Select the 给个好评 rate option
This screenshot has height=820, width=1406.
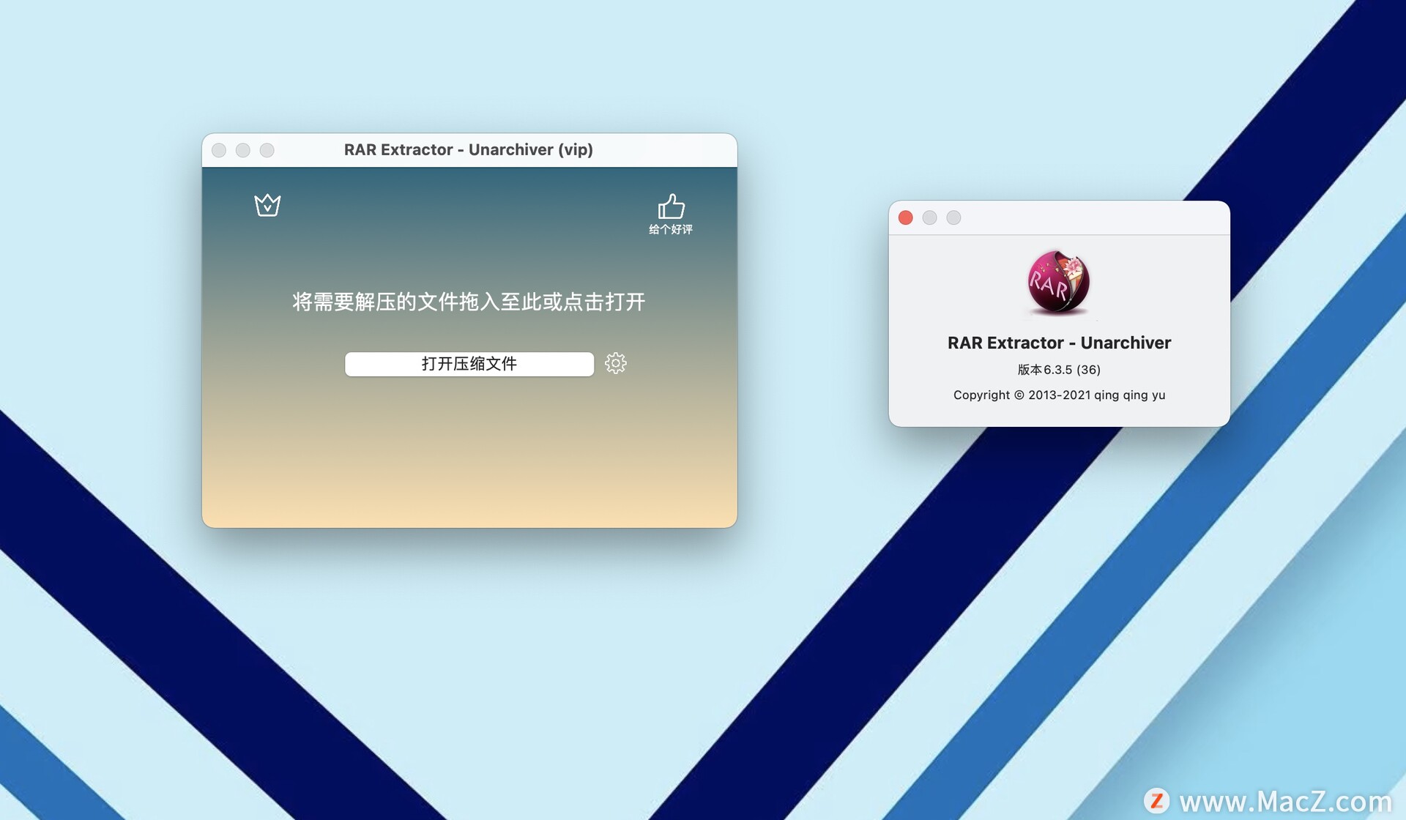point(671,228)
